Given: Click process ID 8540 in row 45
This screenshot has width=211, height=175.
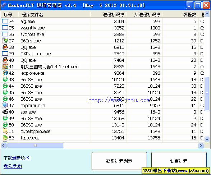Looking at the screenshot, I should click(x=119, y=93).
